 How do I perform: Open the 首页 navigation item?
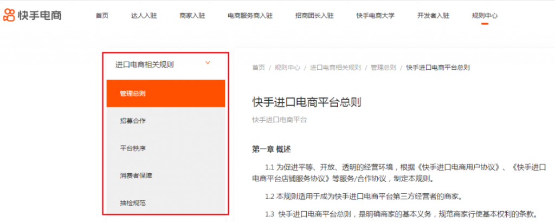click(102, 16)
